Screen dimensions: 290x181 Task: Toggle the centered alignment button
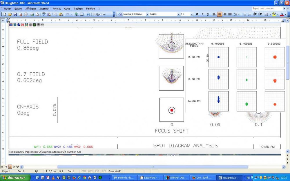click(x=220, y=14)
